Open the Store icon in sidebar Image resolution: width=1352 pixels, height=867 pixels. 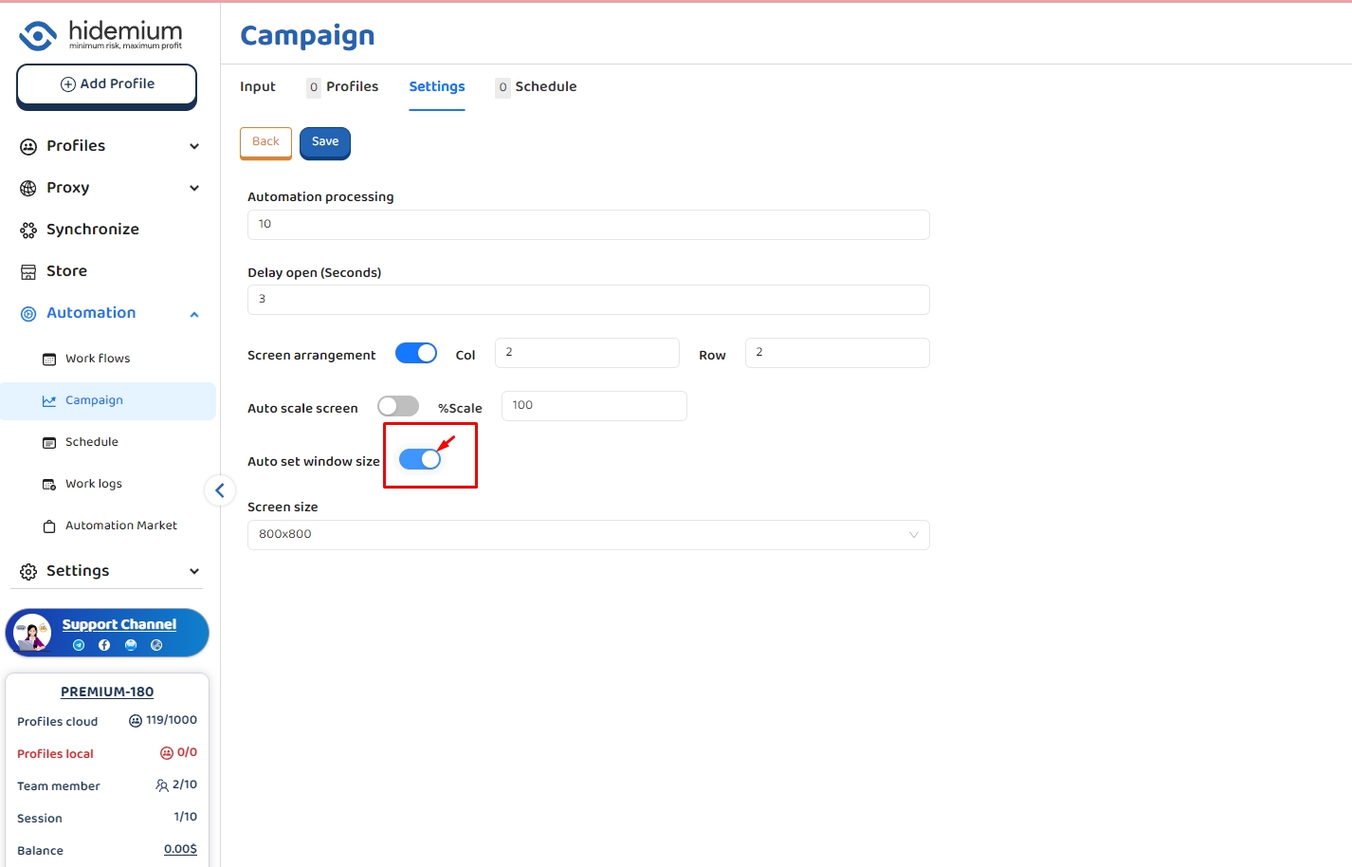point(28,271)
